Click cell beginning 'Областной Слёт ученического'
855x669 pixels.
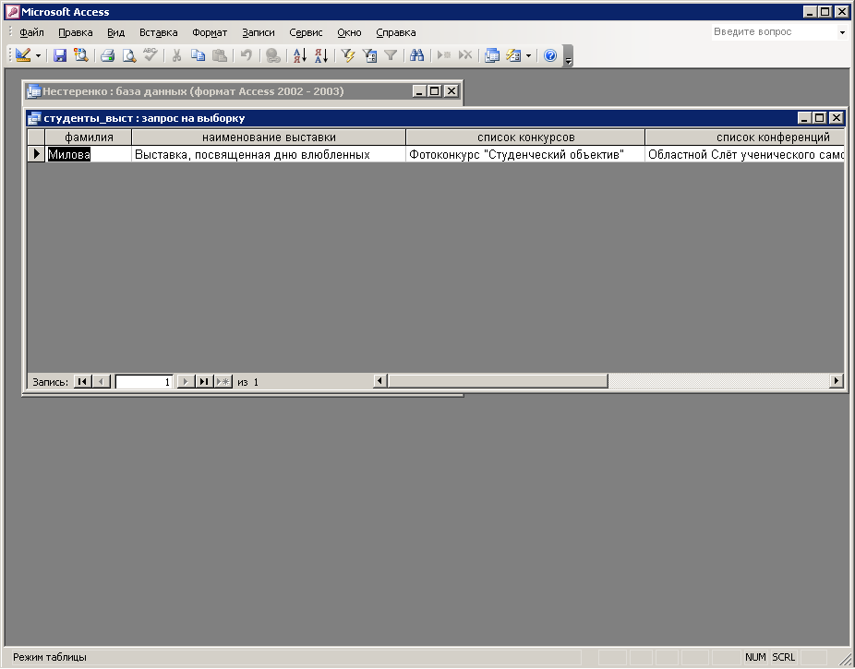(x=745, y=154)
